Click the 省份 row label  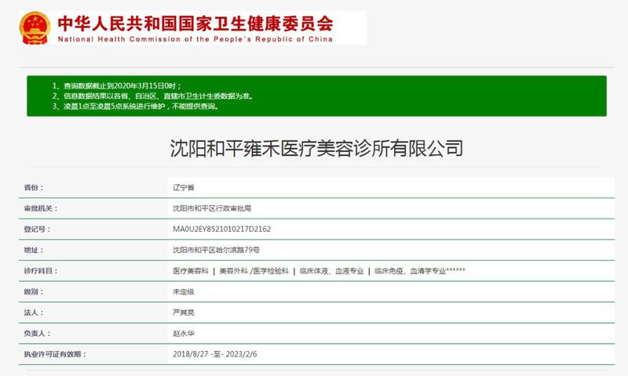pos(31,188)
